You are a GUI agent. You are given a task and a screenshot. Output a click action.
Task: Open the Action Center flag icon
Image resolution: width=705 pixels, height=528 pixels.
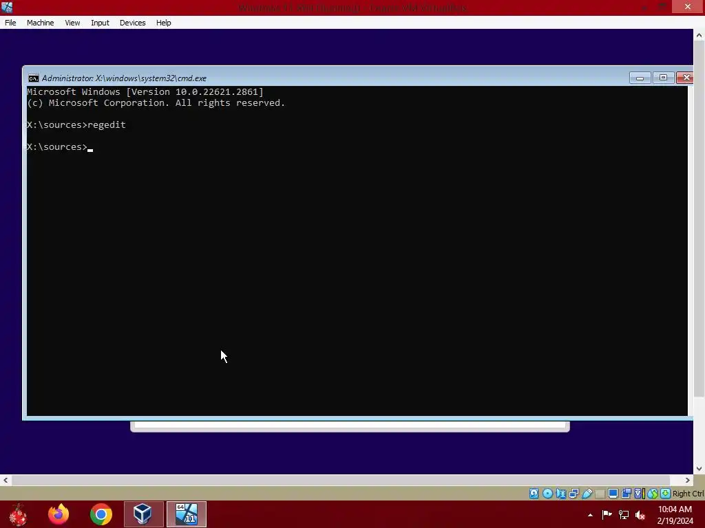607,514
